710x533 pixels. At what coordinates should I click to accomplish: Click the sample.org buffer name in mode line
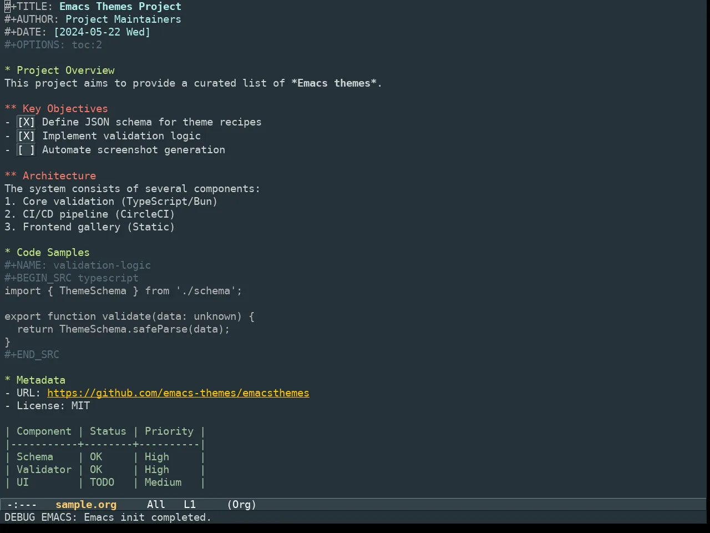coord(86,505)
